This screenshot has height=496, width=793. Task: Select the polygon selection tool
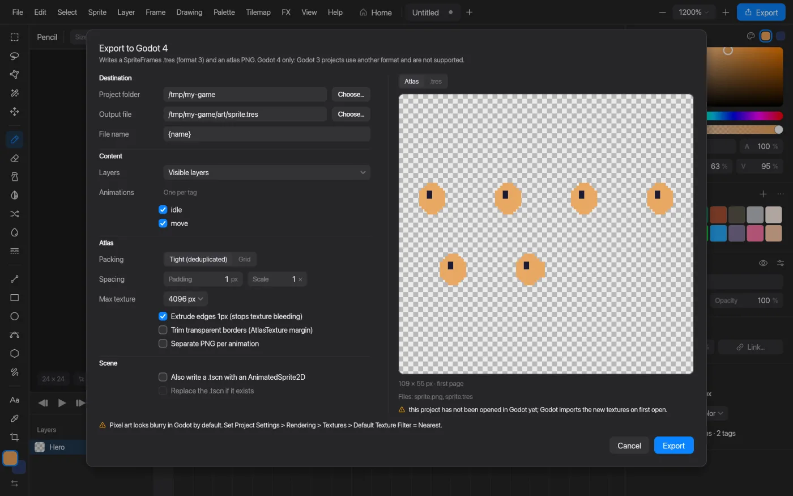tap(15, 75)
